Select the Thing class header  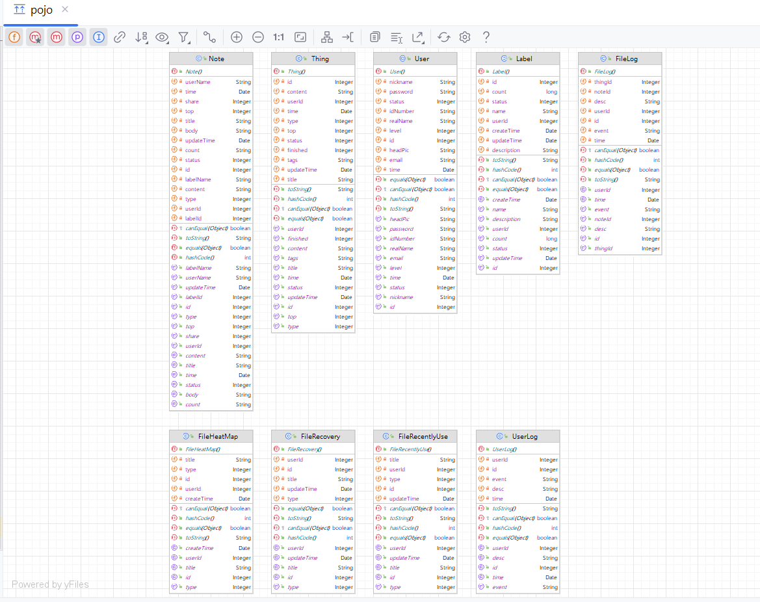click(313, 59)
